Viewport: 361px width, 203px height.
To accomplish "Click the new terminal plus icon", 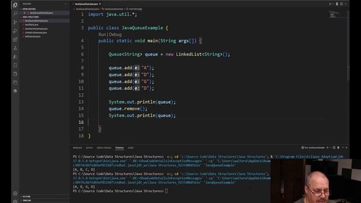I will 327,148.
